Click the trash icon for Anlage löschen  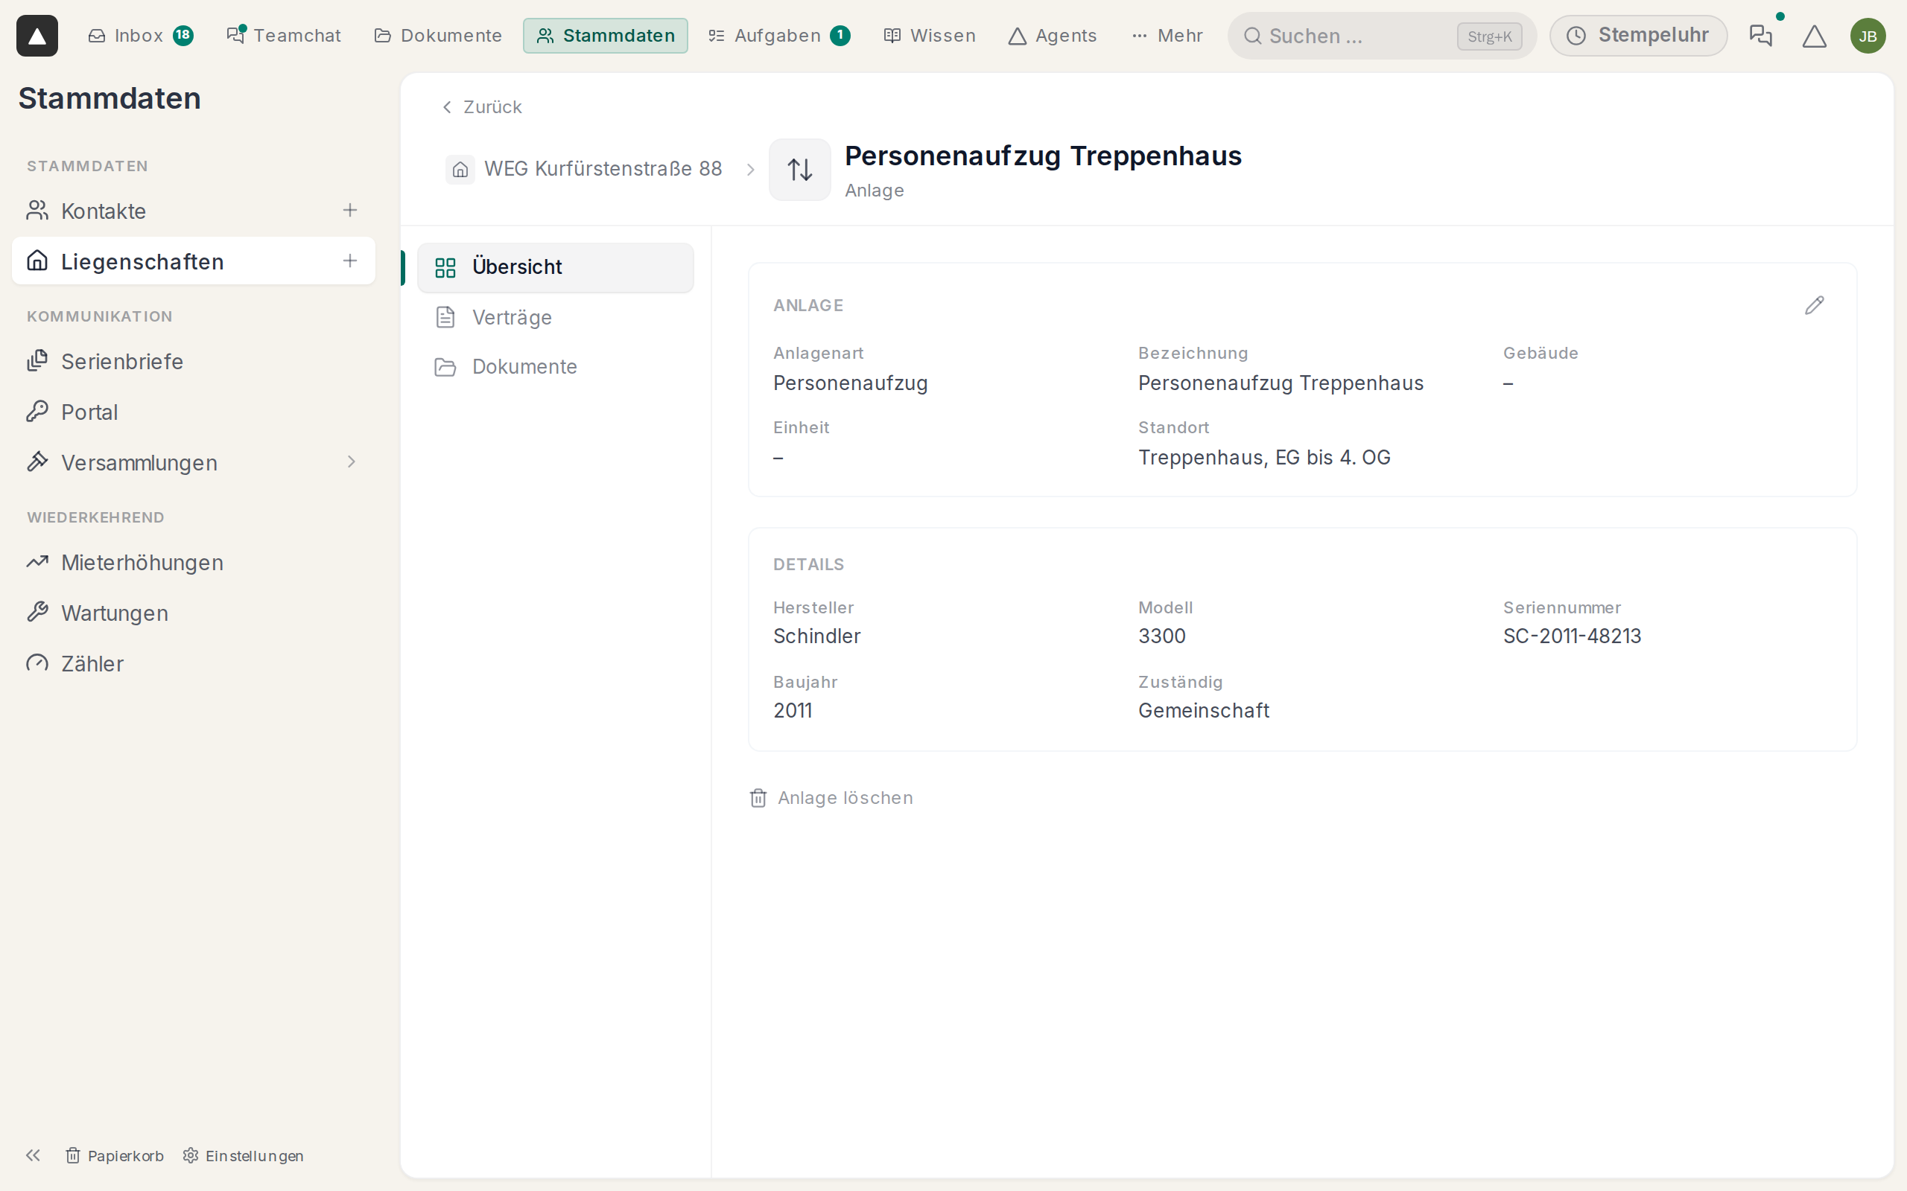[x=758, y=798]
